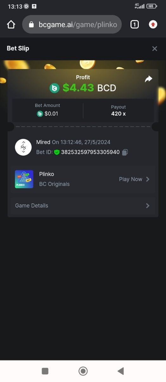Open browser home page icon
Screen dimensions: 166x382
(11, 25)
